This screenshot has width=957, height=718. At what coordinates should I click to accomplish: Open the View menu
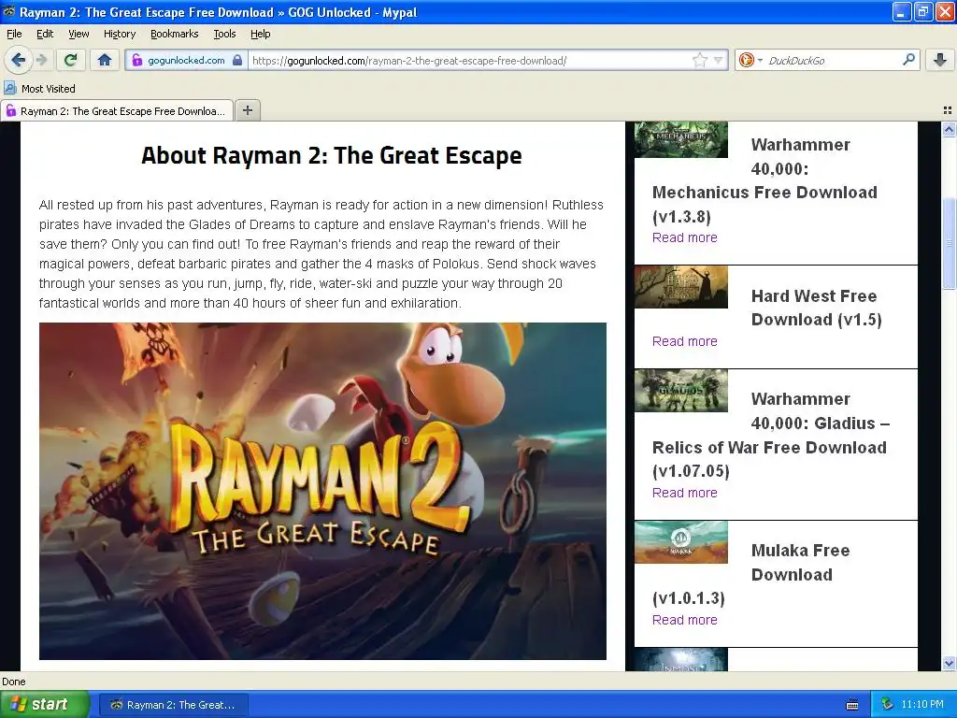click(x=79, y=34)
